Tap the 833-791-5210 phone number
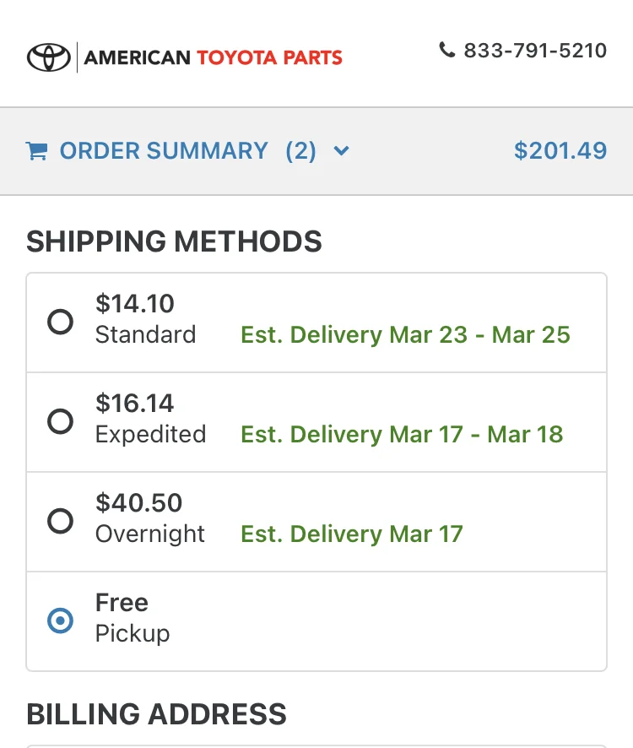Screen dimensions: 633x748 (x=535, y=51)
